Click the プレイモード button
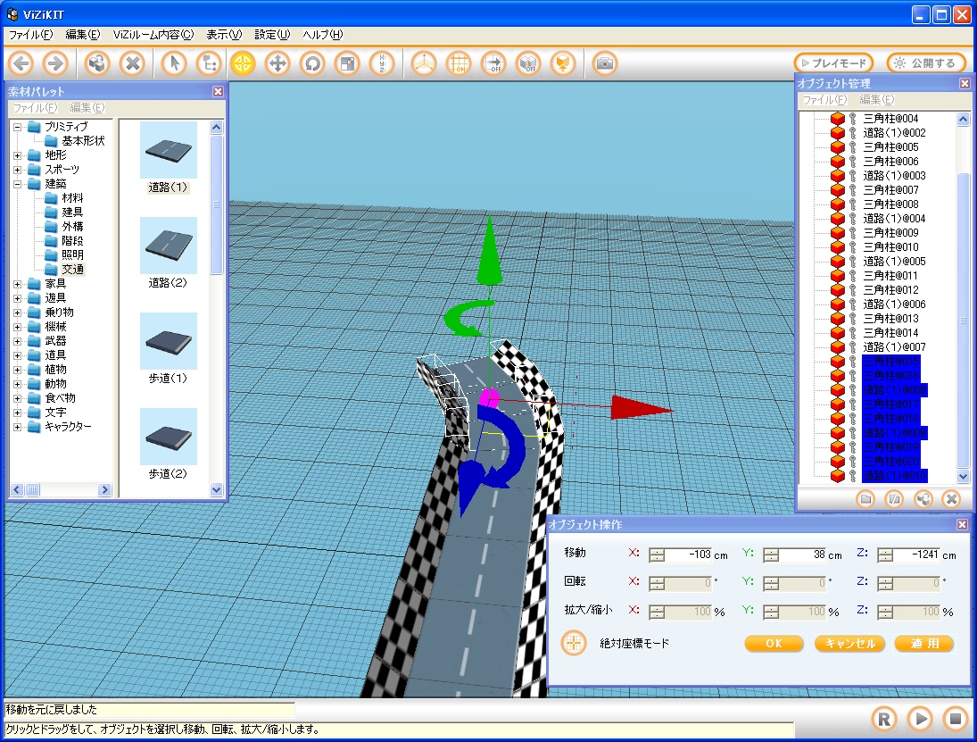Screen dimensions: 977x742 (833, 63)
